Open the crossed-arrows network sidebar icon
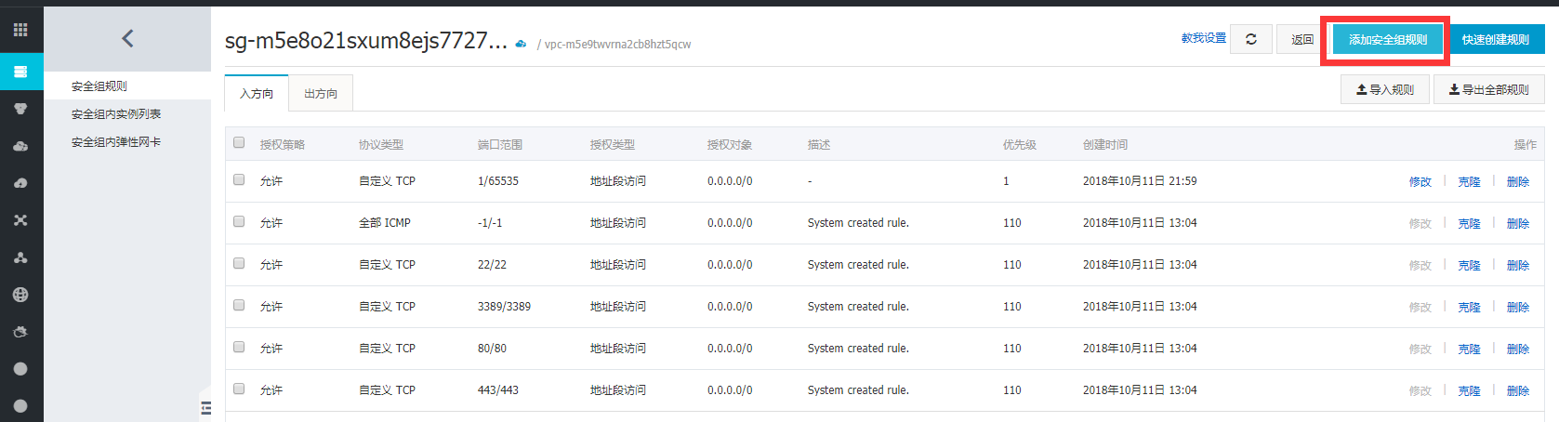 pyautogui.click(x=20, y=220)
